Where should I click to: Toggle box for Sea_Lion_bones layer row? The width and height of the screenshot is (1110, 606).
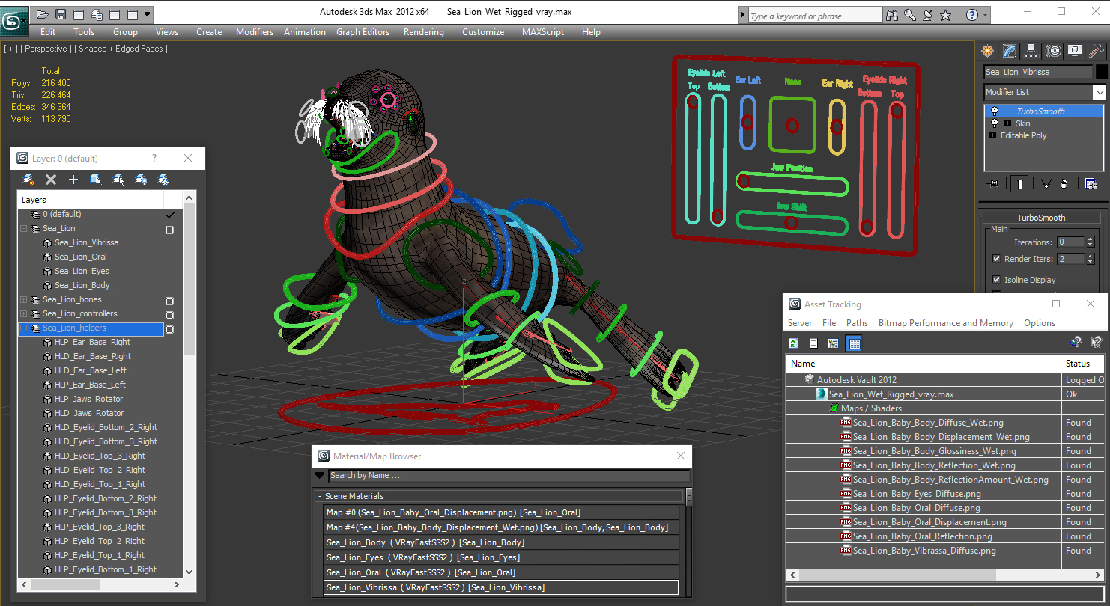170,301
